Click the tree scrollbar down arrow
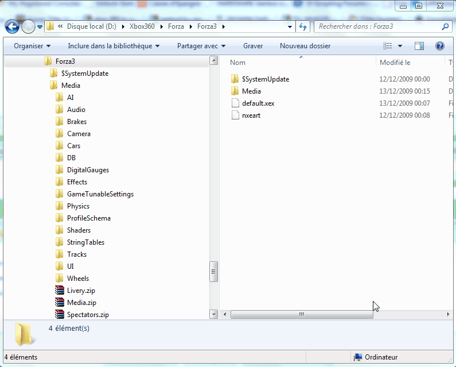This screenshot has width=456, height=367. coord(213,314)
